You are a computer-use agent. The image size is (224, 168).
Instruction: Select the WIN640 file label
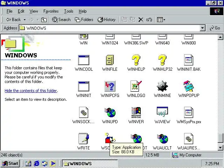tap(162, 43)
